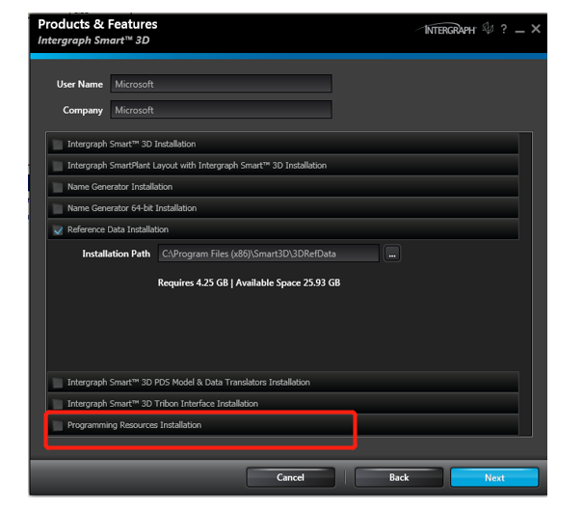
Task: Minimize the installer window
Action: pyautogui.click(x=519, y=31)
